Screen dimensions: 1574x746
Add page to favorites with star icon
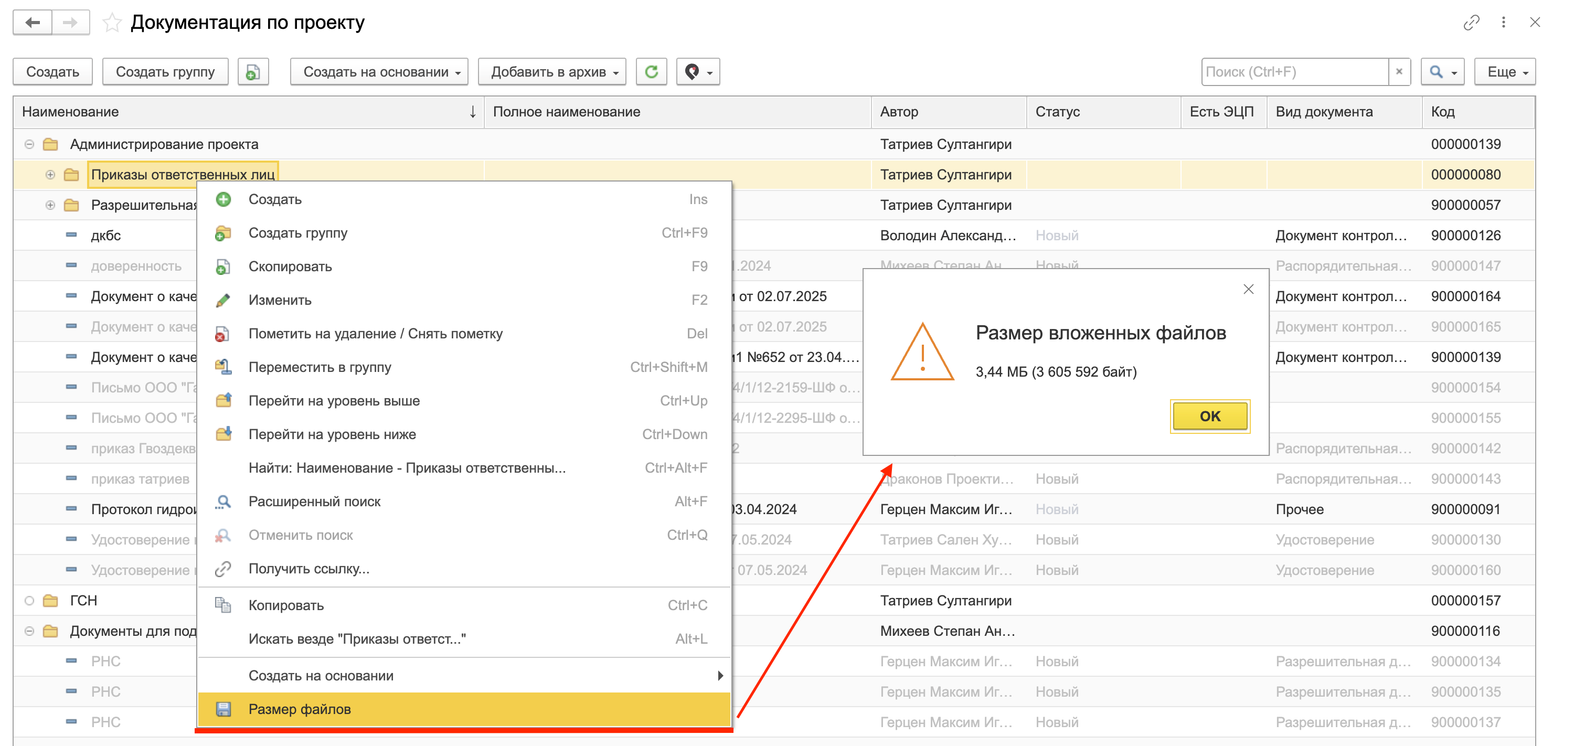(112, 23)
